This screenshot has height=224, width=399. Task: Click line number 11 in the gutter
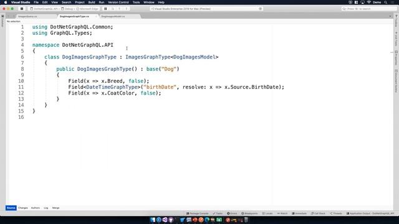(x=21, y=87)
